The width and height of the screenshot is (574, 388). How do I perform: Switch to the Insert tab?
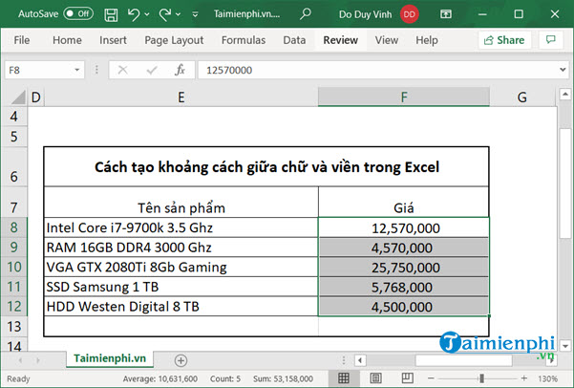(x=113, y=40)
